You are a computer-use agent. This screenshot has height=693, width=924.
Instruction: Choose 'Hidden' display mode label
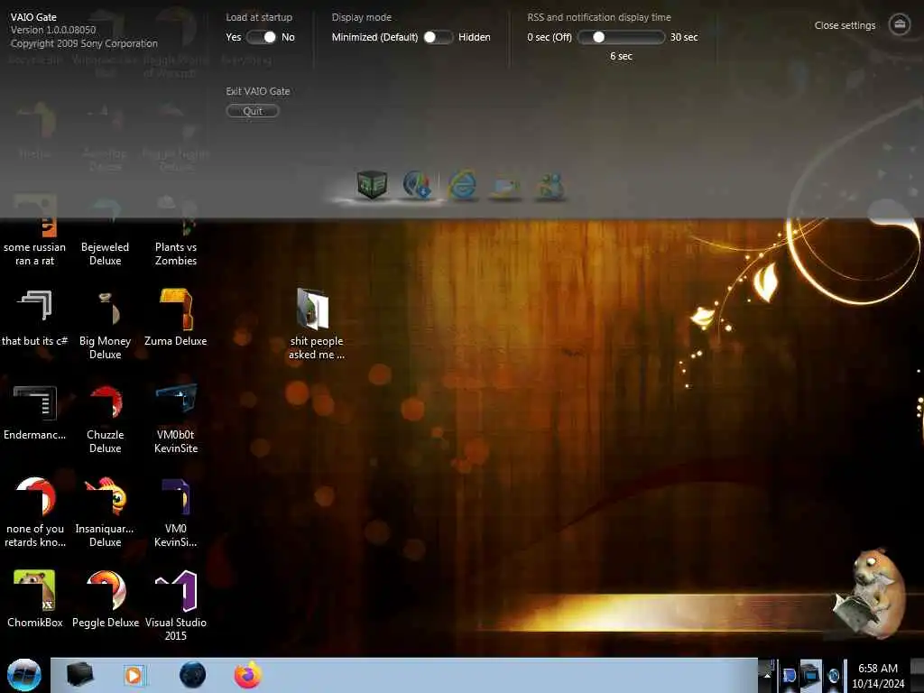[475, 37]
